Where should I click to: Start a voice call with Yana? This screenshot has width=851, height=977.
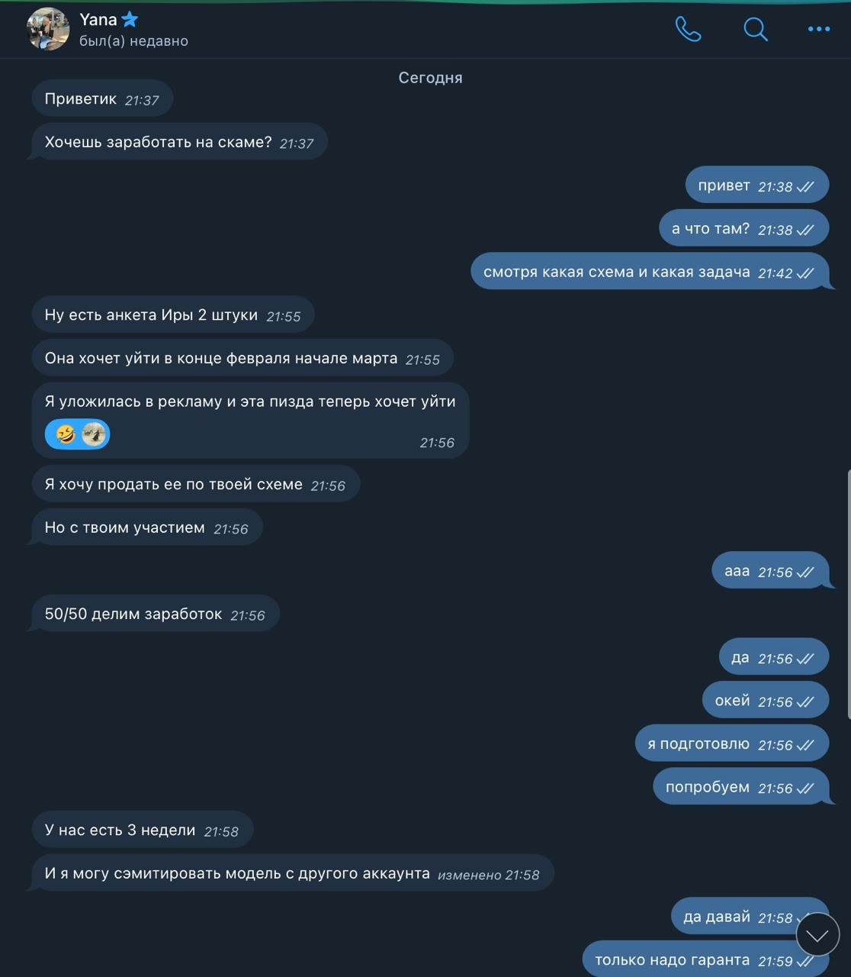688,29
